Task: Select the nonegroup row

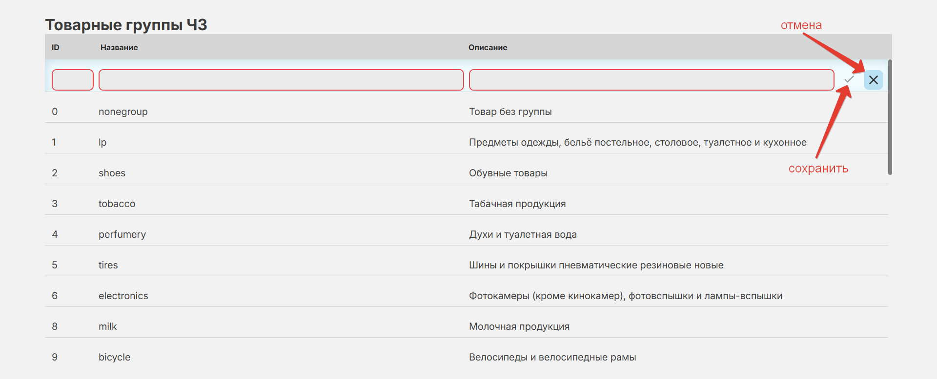Action: [x=123, y=112]
